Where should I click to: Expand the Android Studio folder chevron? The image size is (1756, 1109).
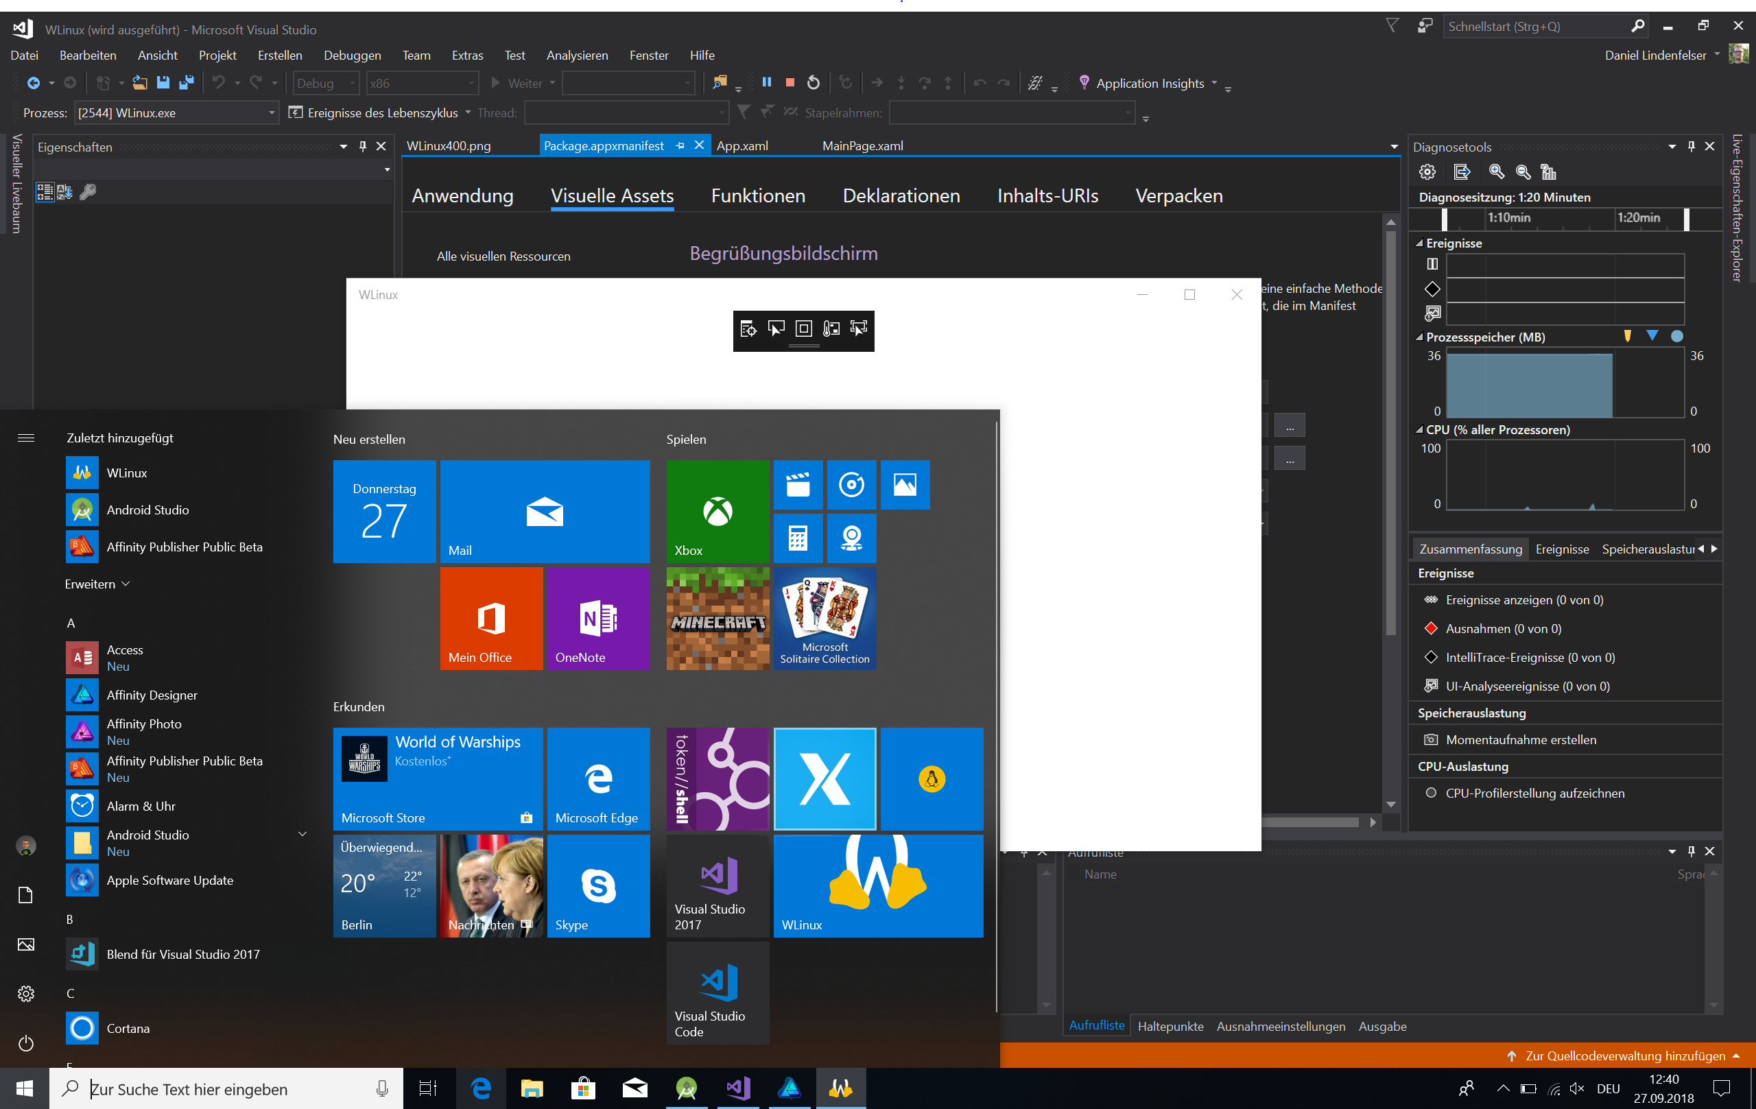pyautogui.click(x=302, y=834)
